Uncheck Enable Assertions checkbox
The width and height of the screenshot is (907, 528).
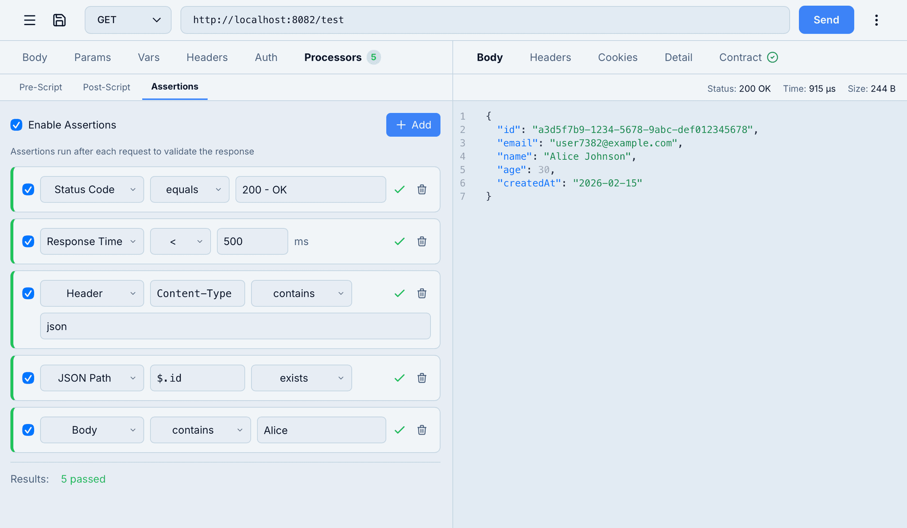[16, 125]
